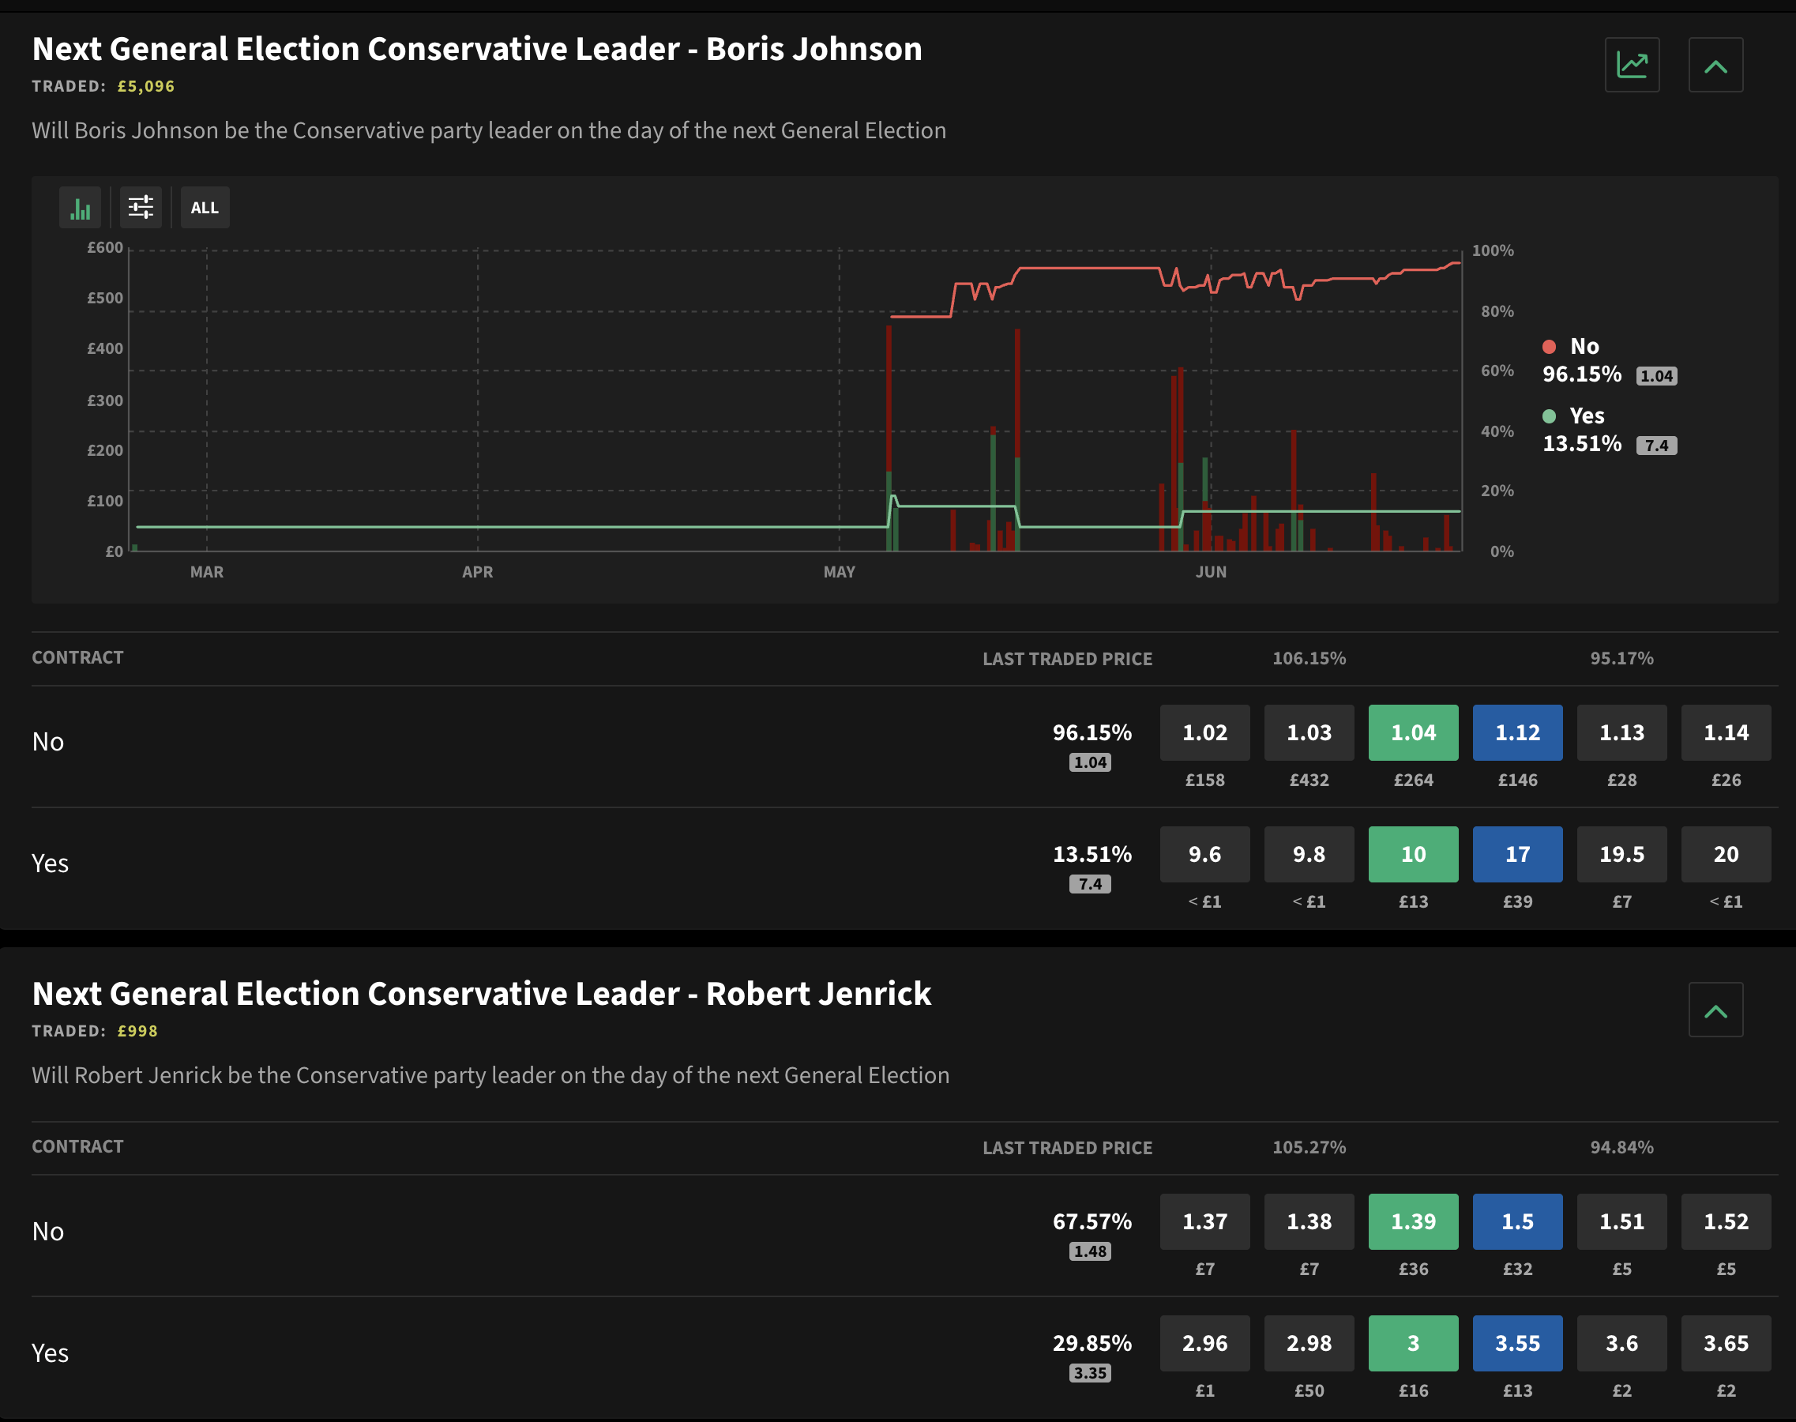Screen dimensions: 1796x1422
Task: Click the MAY marker on chart axis
Action: click(x=839, y=572)
